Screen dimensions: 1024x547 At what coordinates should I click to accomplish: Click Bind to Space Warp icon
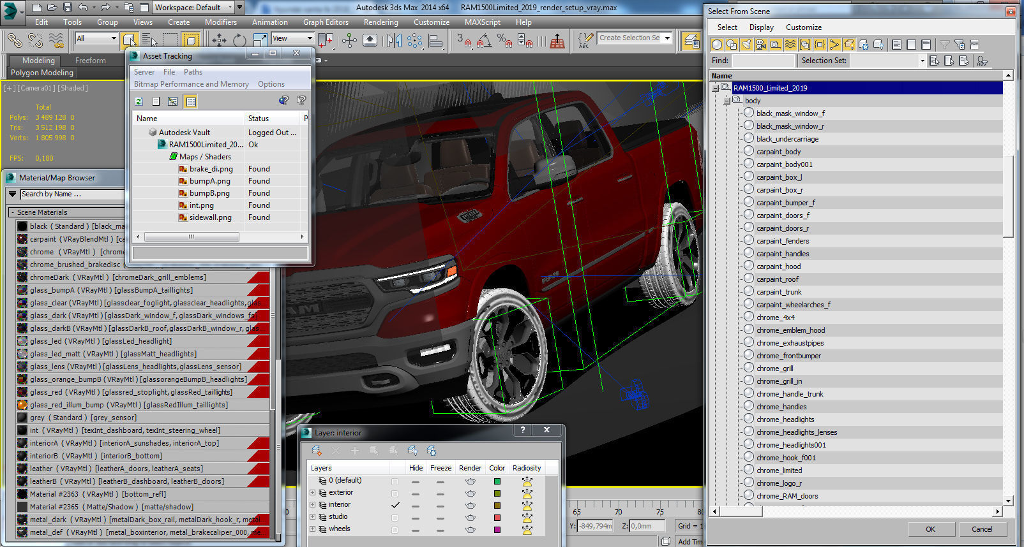point(56,40)
